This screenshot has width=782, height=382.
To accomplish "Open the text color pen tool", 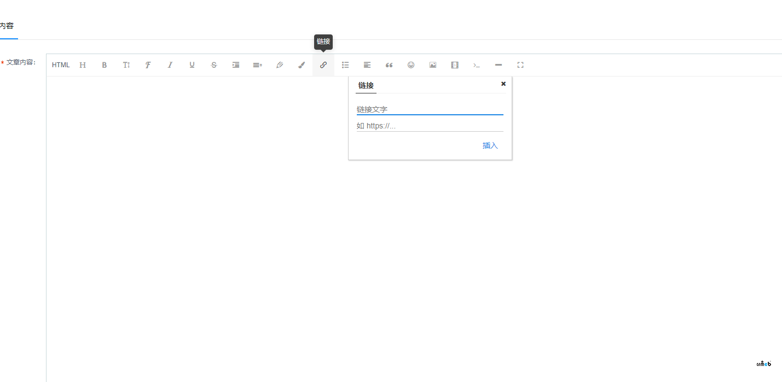I will coord(280,65).
